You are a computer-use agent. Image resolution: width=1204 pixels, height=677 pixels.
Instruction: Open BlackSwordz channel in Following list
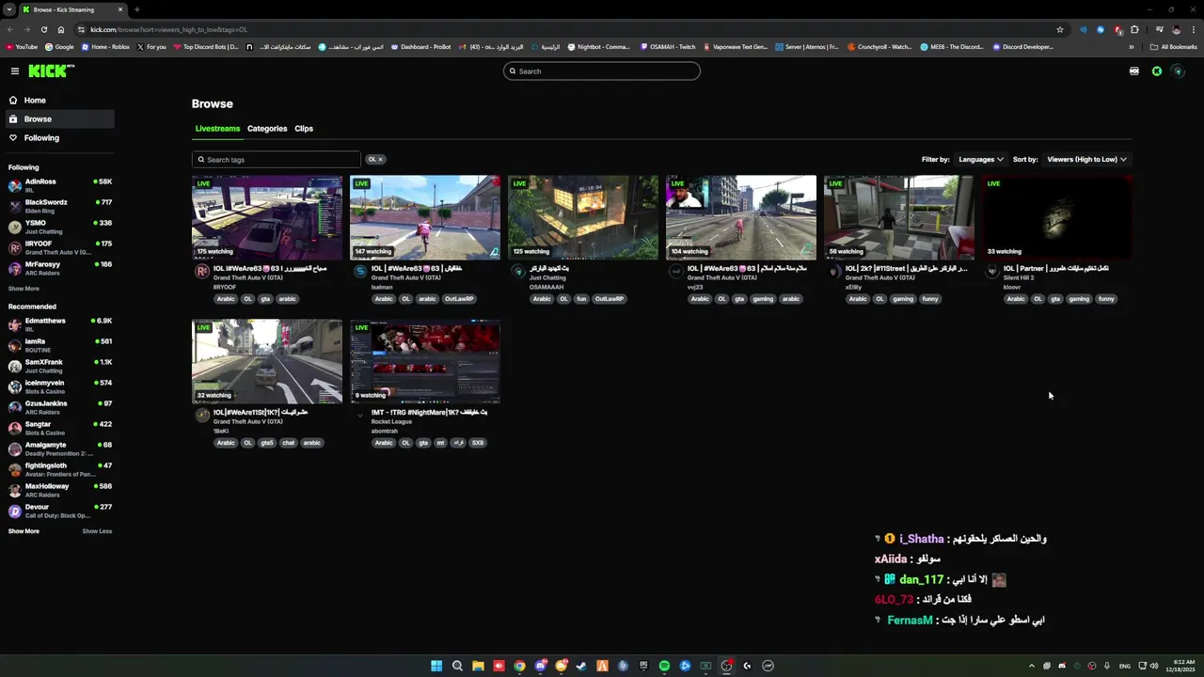(x=58, y=206)
